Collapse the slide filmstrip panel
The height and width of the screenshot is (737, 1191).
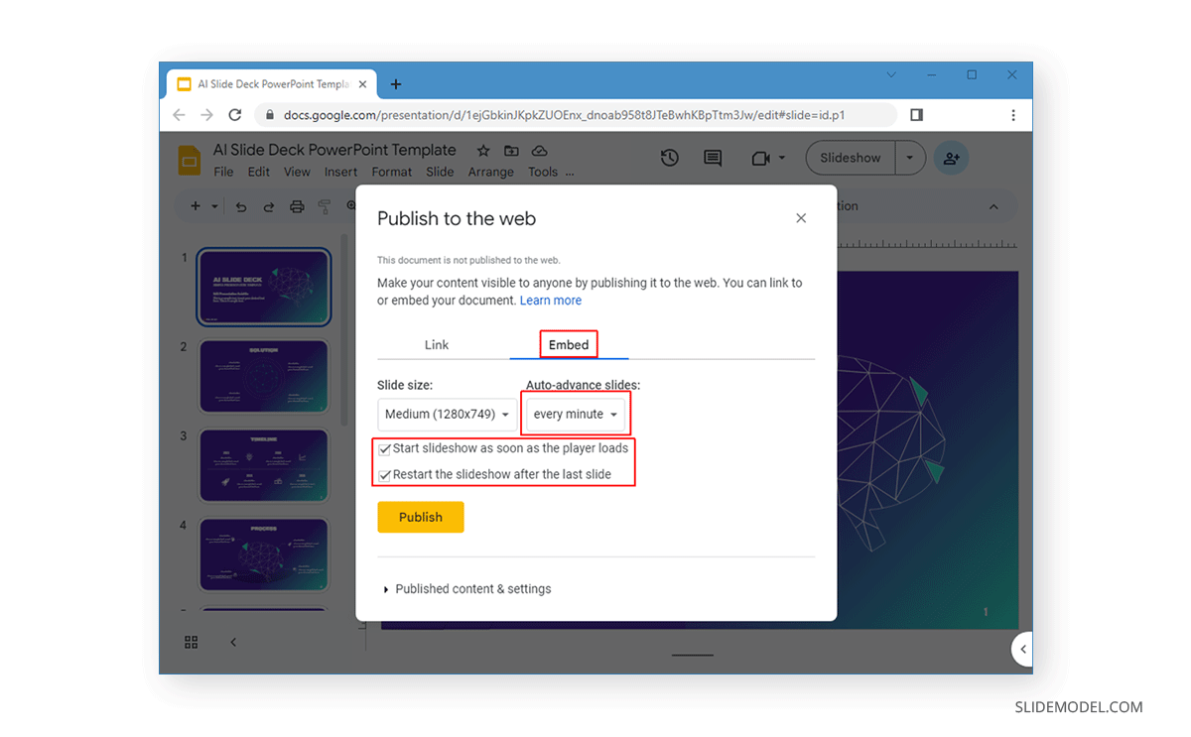point(232,642)
